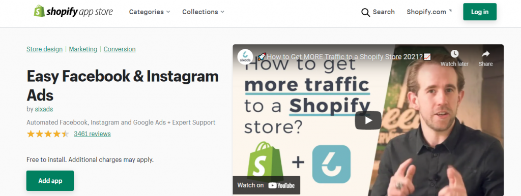521x196 pixels.
Task: Click the green Log in button
Action: coord(480,12)
